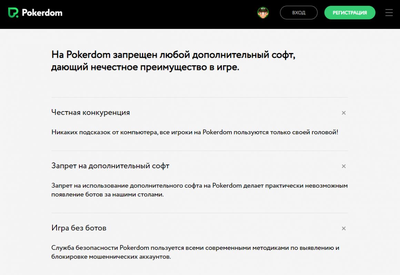Toggle the Запрет на дополнительный софт heading

(x=110, y=166)
